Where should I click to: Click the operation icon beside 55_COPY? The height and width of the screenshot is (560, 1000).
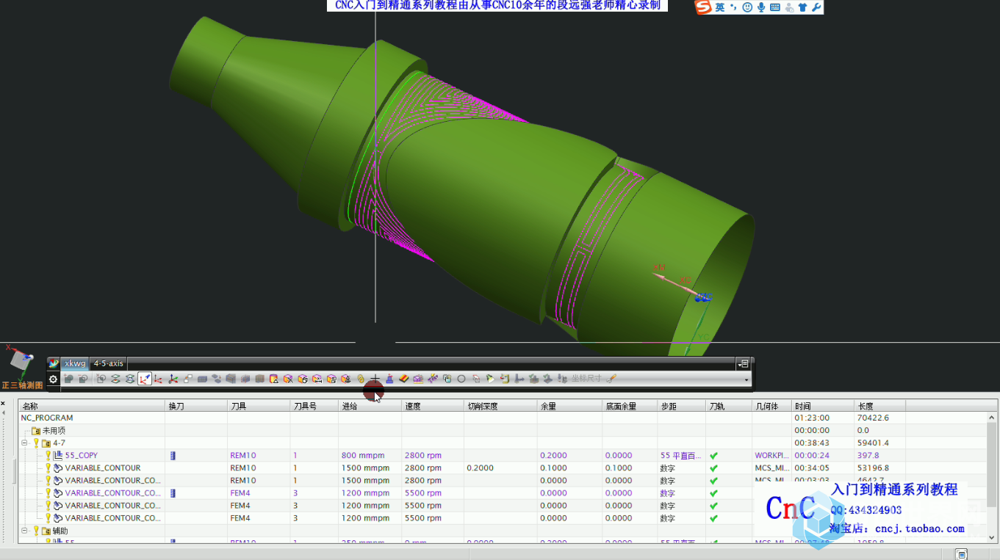click(x=58, y=455)
